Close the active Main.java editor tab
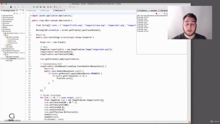This screenshot has height=124, width=220. (x=64, y=10)
